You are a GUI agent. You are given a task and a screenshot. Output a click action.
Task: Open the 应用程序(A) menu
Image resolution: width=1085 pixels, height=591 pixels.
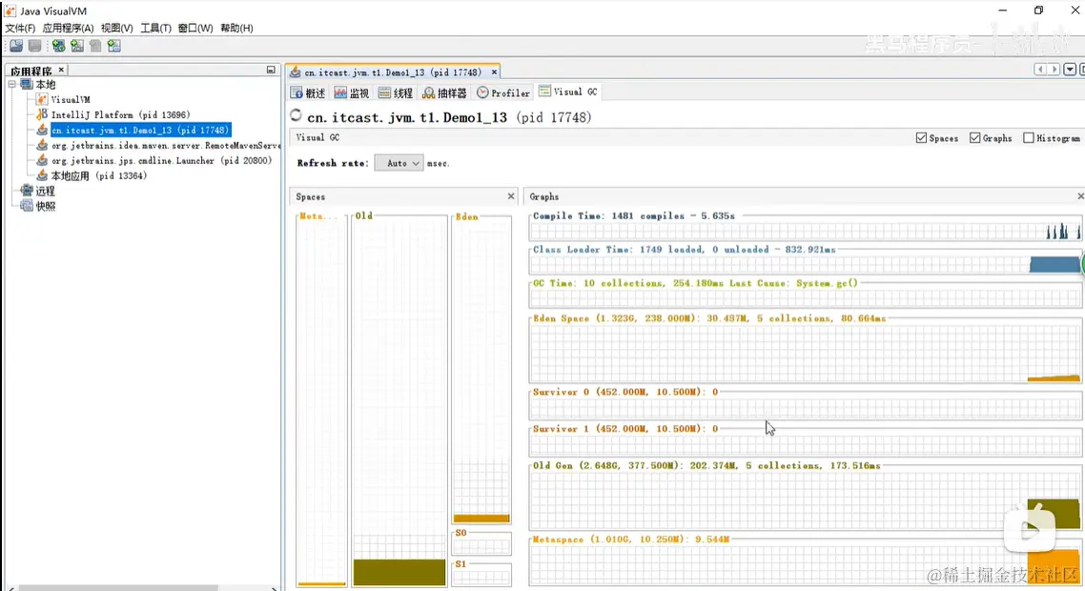point(68,28)
